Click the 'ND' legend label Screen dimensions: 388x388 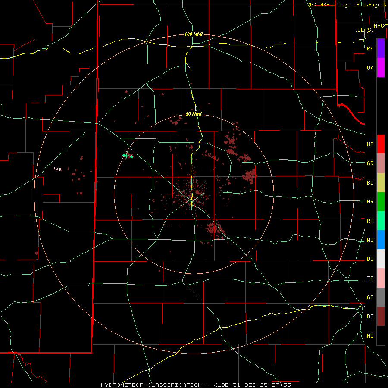point(370,336)
